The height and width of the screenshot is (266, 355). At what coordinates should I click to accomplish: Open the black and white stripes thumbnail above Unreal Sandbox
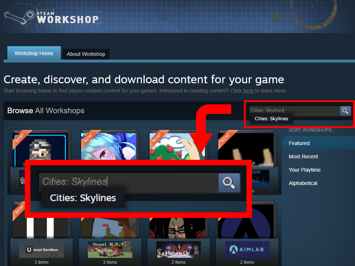40,228
